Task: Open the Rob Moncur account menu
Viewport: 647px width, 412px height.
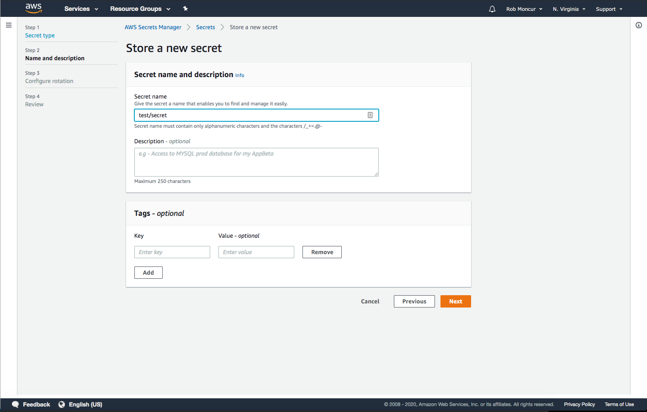Action: [x=524, y=9]
